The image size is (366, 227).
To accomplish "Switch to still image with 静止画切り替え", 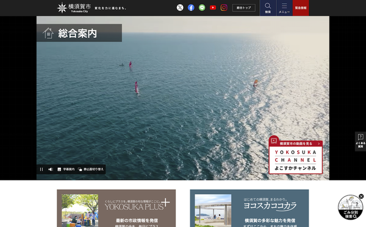I will (x=91, y=169).
